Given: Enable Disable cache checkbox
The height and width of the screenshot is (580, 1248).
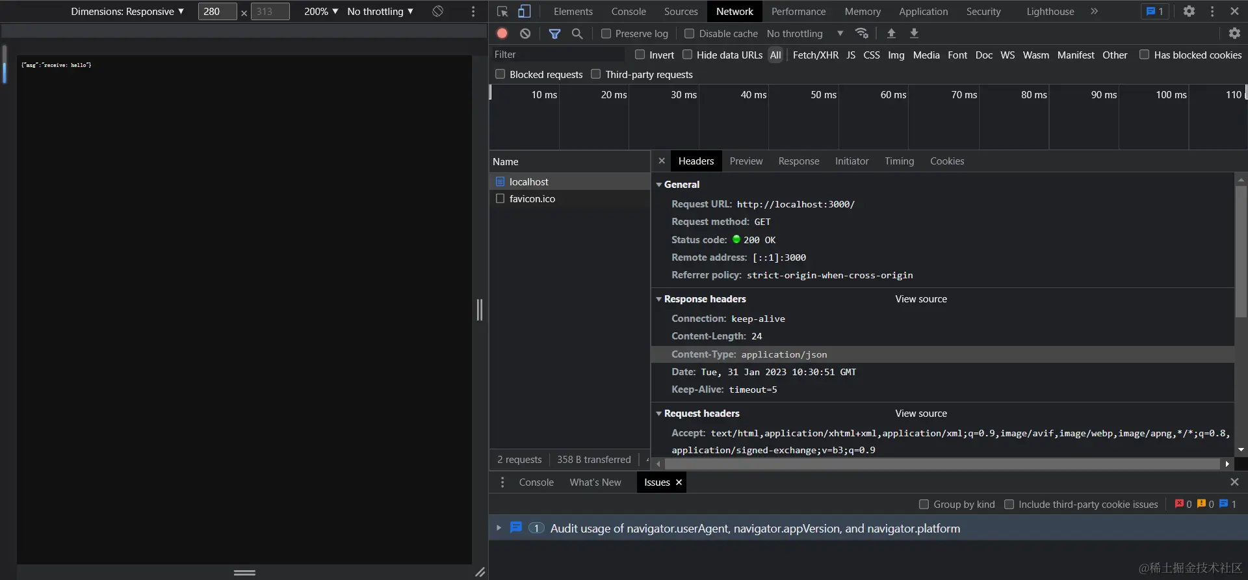Looking at the screenshot, I should coord(689,33).
